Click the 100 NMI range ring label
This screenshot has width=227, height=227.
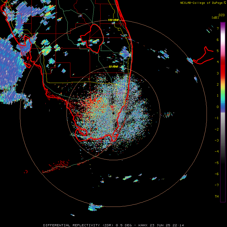pyautogui.click(x=113, y=20)
